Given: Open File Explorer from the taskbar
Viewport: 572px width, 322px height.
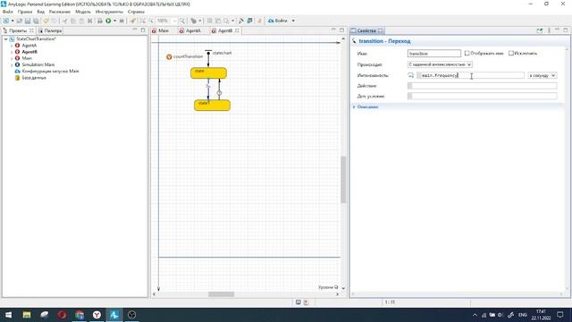Looking at the screenshot, I should pos(27,315).
